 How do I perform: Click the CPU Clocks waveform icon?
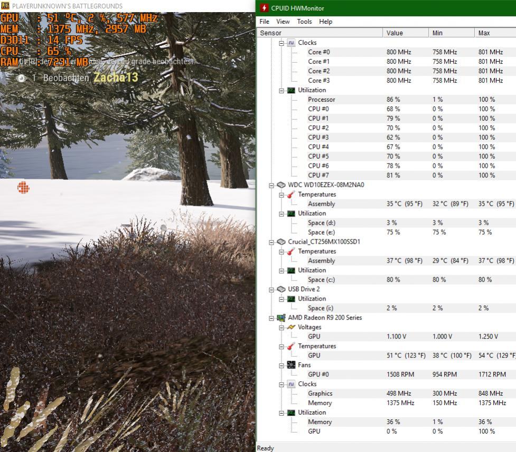(x=291, y=43)
